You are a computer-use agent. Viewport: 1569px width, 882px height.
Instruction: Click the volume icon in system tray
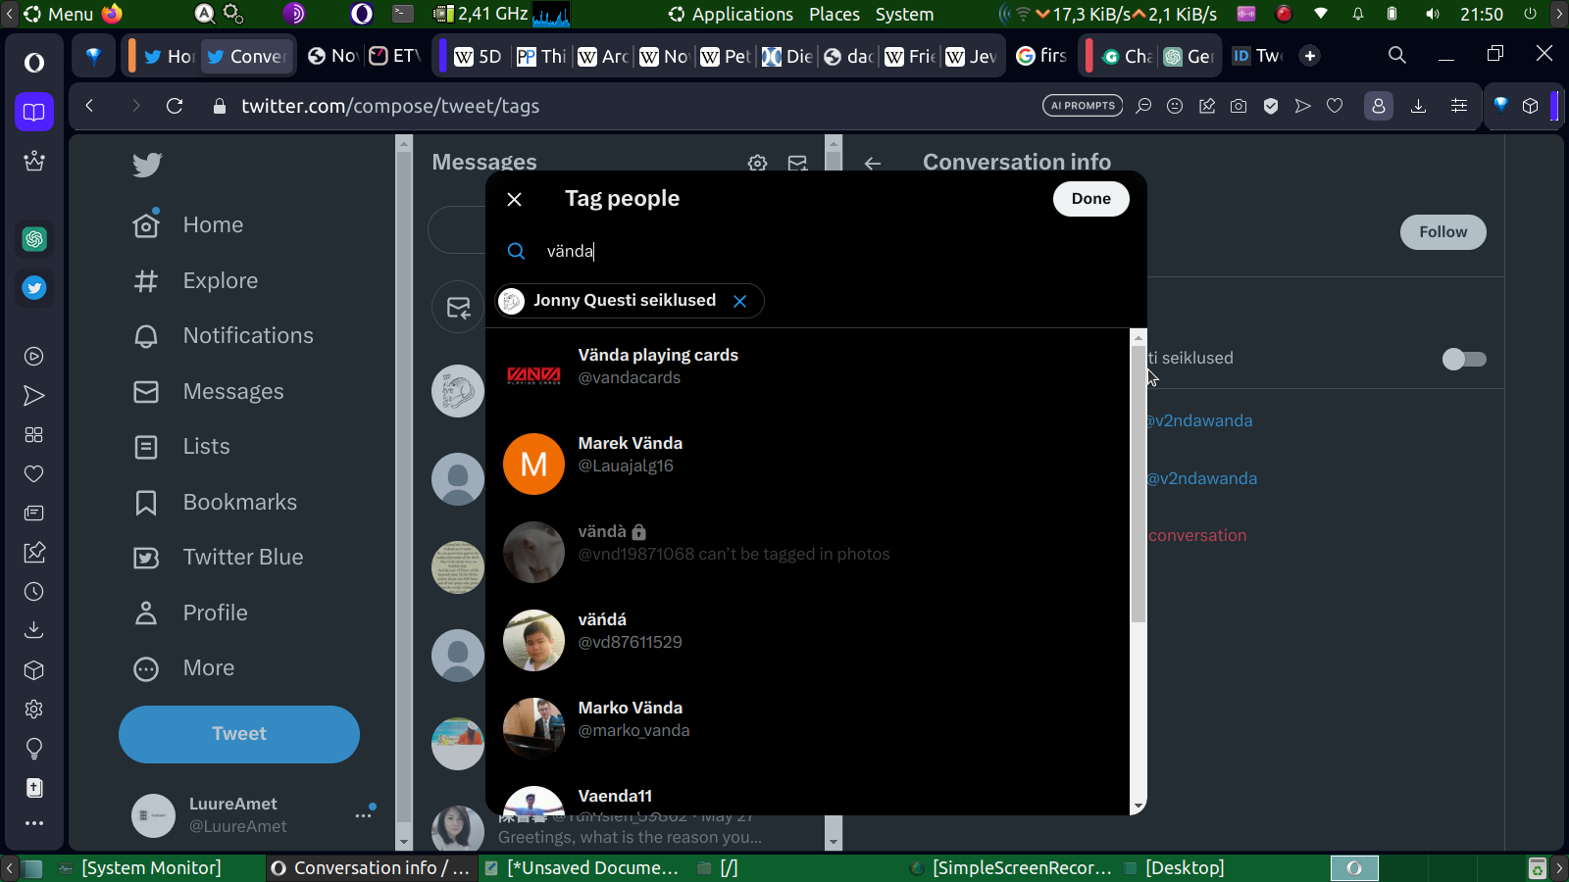tap(1433, 14)
